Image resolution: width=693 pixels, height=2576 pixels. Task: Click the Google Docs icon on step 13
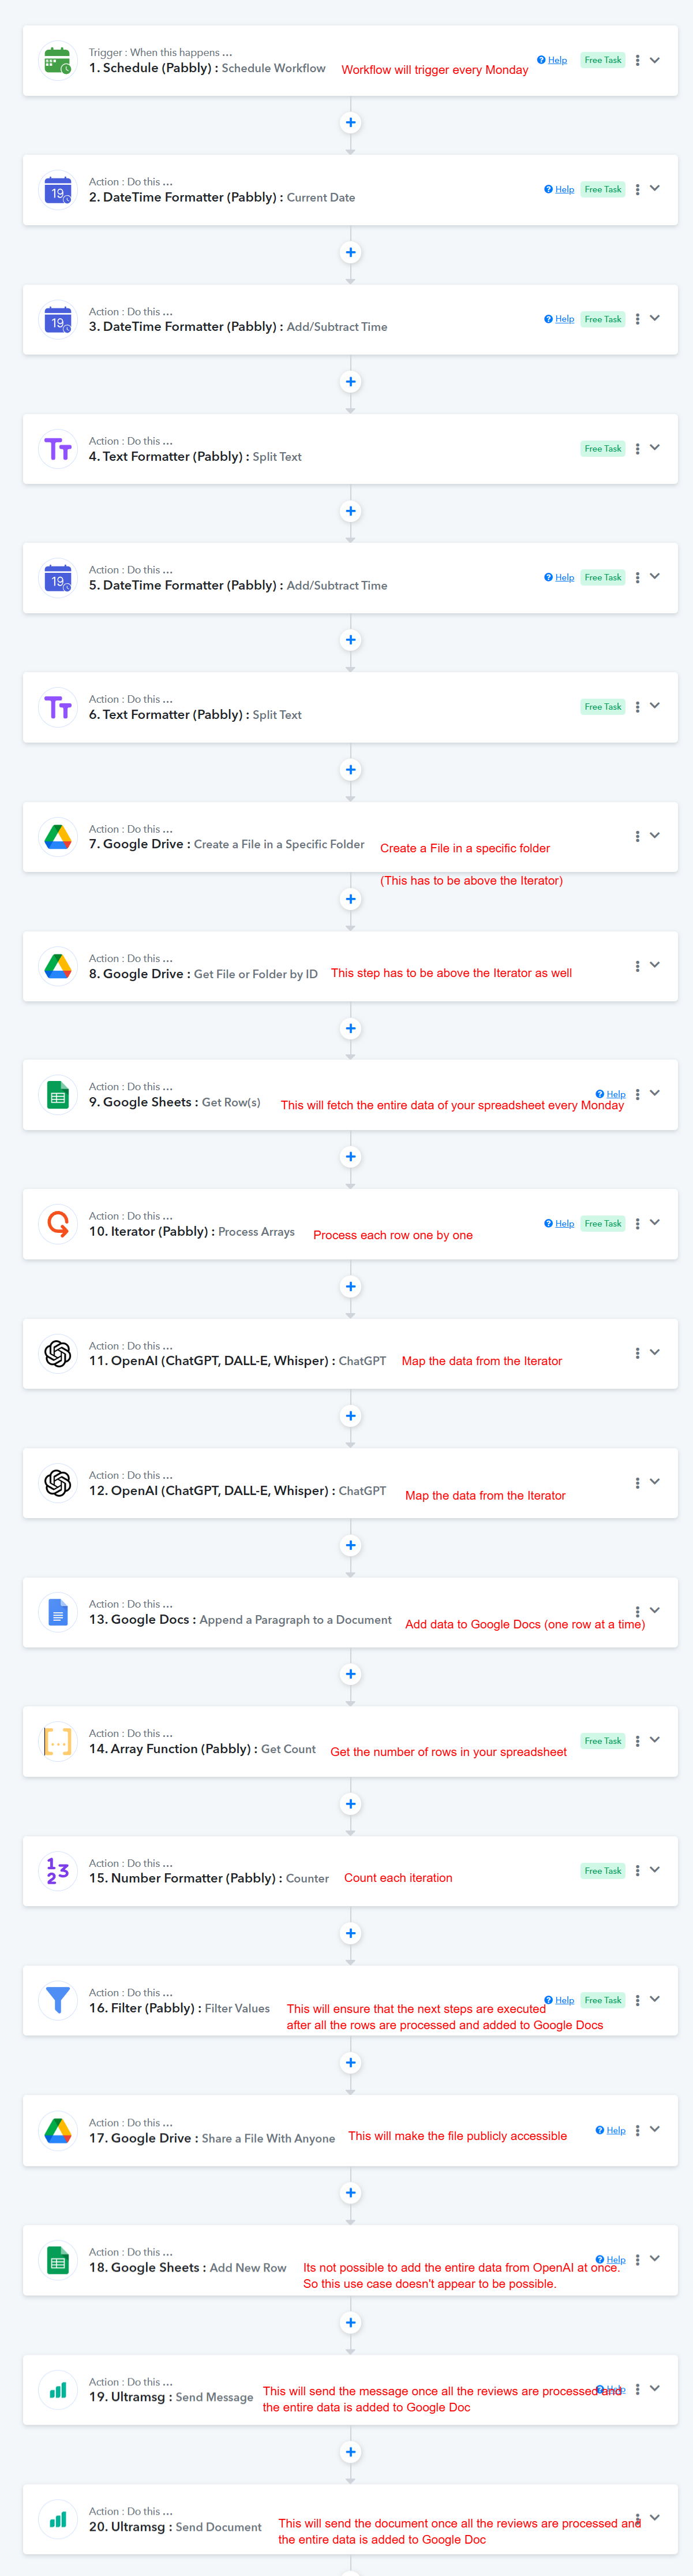point(58,1612)
